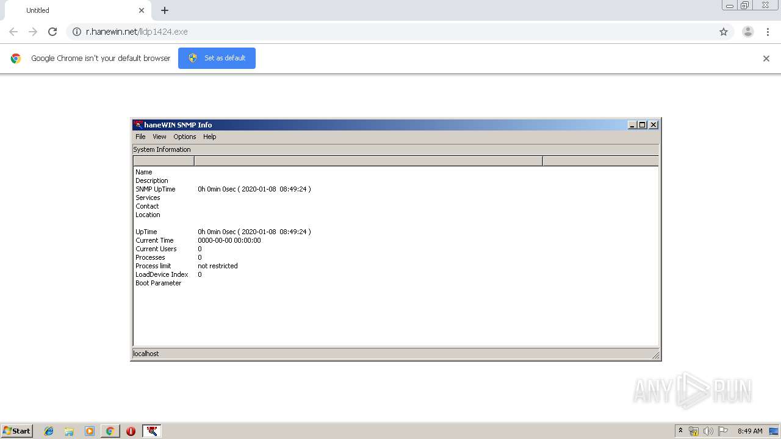Open a new Chrome tab
This screenshot has height=439, width=781.
165,10
